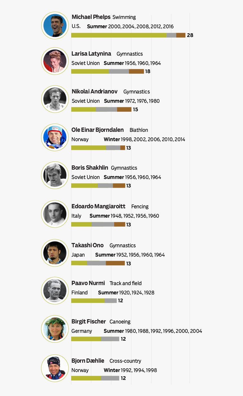Image resolution: width=243 pixels, height=396 pixels.
Task: Click Edoardo Mangiarotti's portrait image
Action: pos(55,214)
